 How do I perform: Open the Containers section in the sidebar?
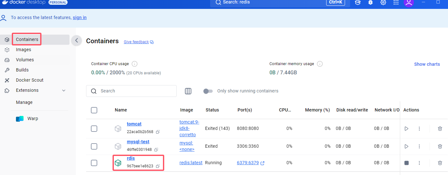click(35, 40)
